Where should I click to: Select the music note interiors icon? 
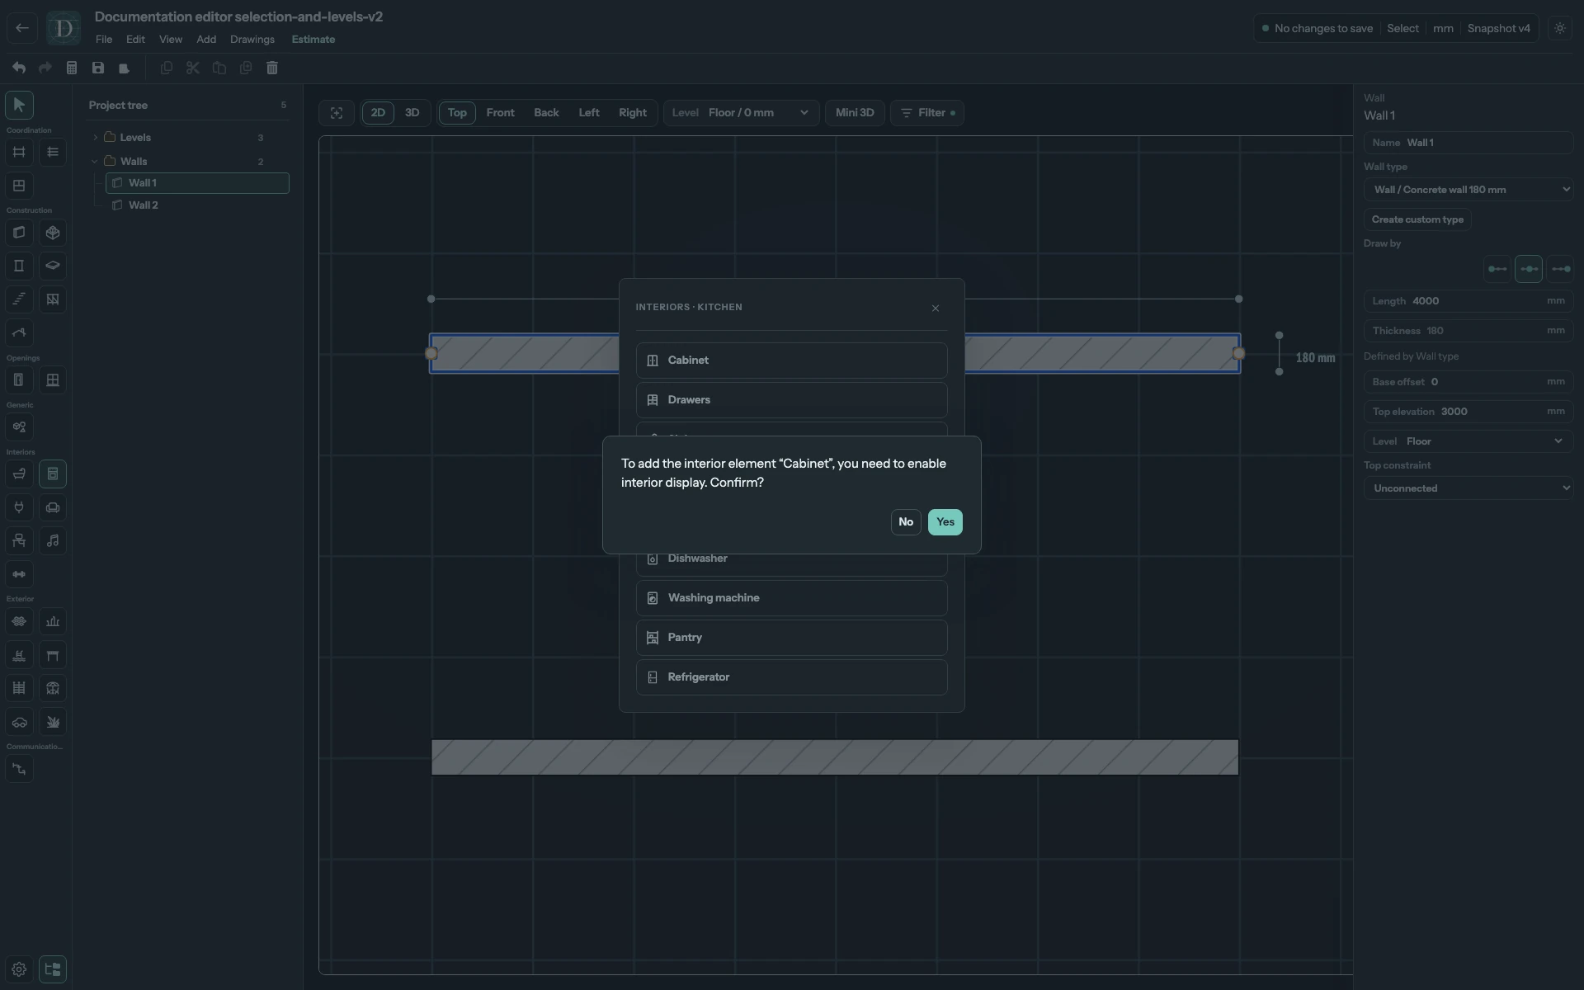click(x=53, y=540)
